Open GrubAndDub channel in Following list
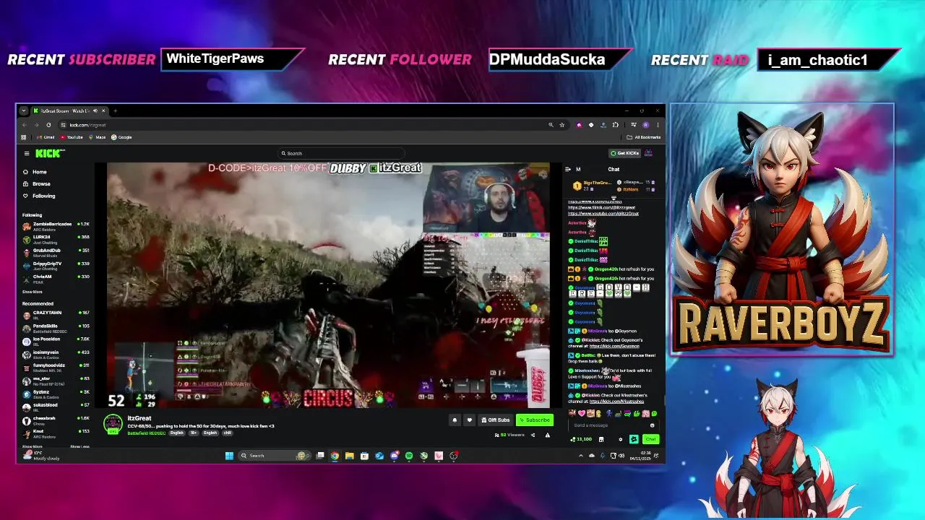Screen dimensions: 925x520 click(x=56, y=252)
